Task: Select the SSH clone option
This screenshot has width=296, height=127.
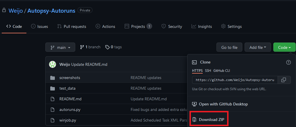Action: 208,71
